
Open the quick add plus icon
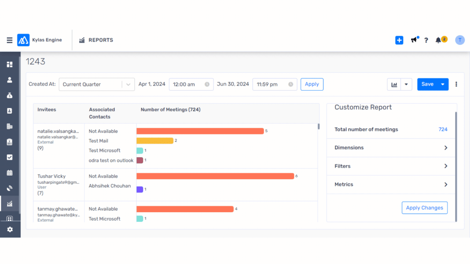click(399, 40)
